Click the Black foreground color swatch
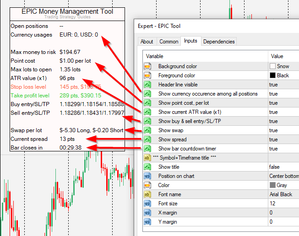 [272, 75]
